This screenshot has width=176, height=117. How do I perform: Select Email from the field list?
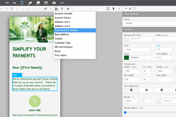[x=75, y=51]
